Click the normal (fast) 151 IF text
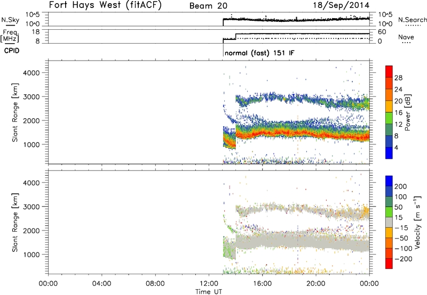Image resolution: width=427 pixels, height=295 pixels. (259, 53)
